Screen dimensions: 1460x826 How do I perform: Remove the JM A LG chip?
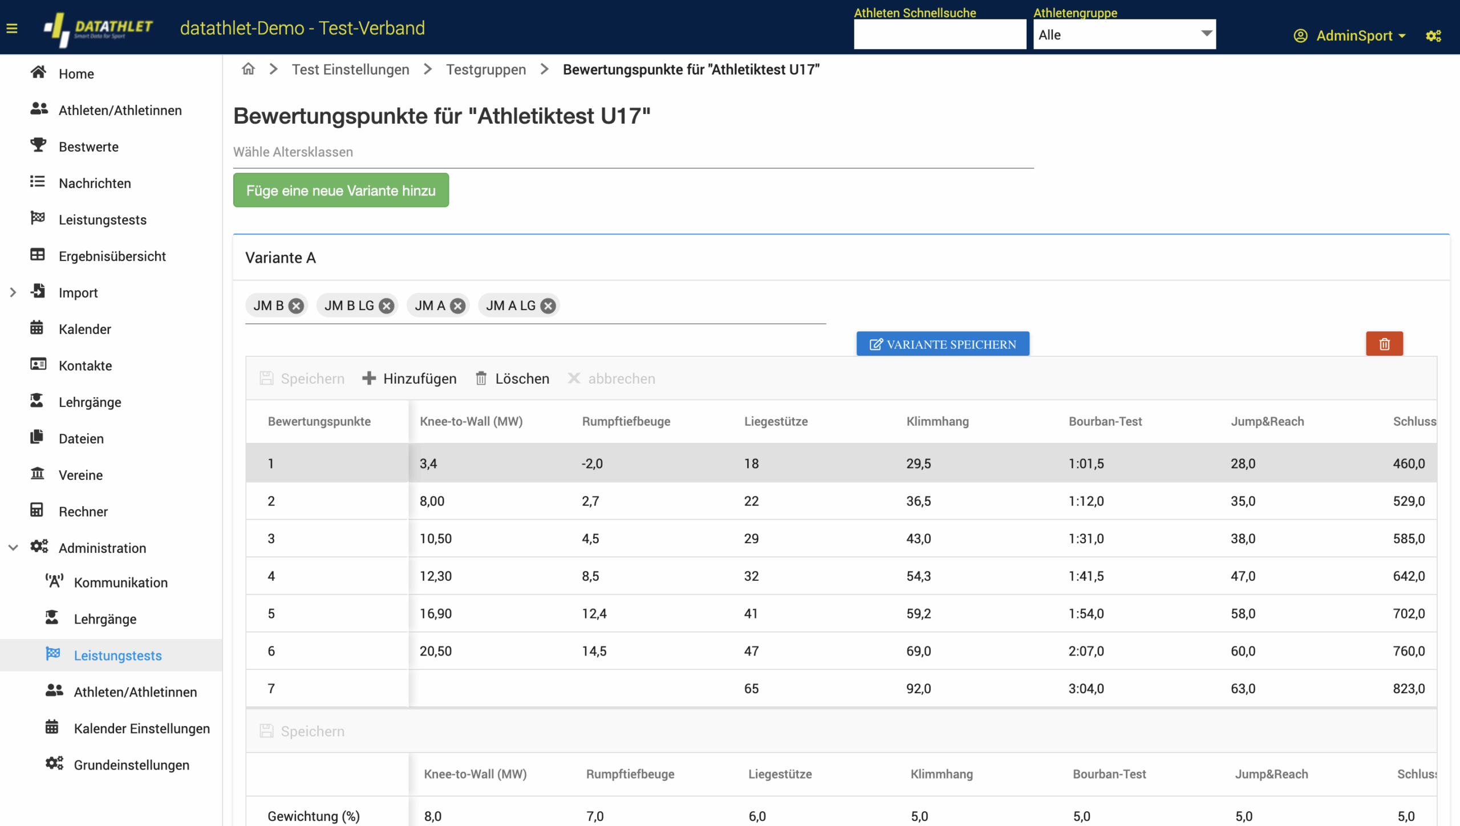(x=548, y=306)
